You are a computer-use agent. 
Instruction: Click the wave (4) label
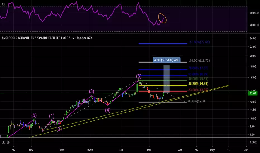click(x=108, y=110)
